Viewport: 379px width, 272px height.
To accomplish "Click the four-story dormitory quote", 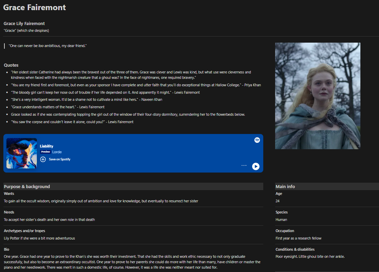I will [x=128, y=114].
